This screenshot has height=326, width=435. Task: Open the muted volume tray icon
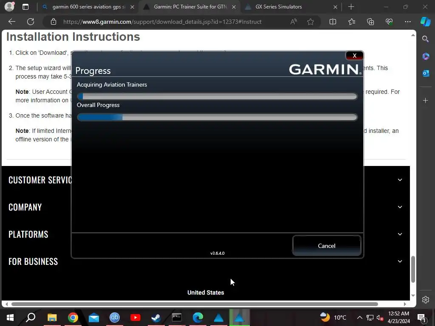pos(380,318)
